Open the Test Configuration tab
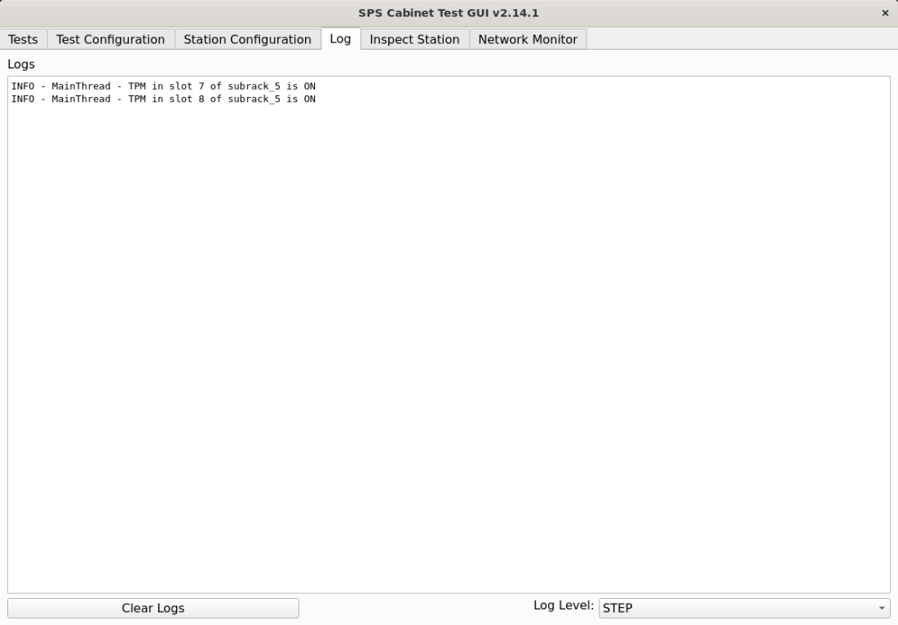 [111, 39]
